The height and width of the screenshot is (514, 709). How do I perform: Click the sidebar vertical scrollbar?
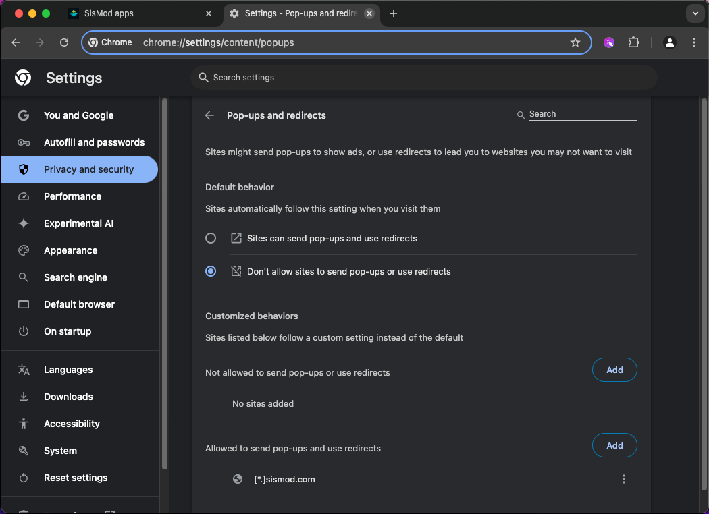165,284
